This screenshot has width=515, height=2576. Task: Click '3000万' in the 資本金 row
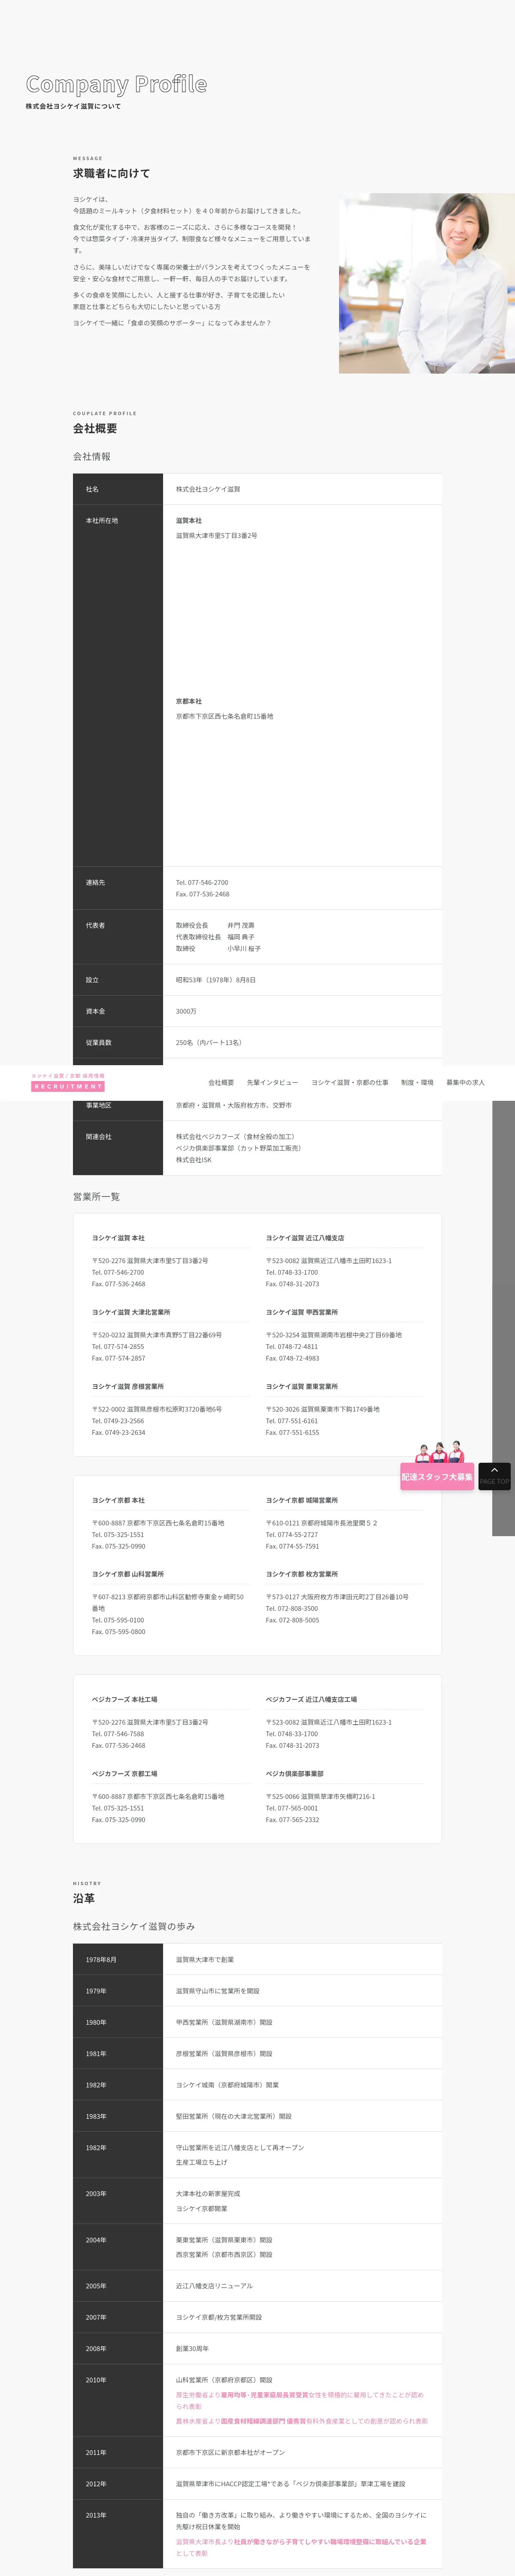coord(186,1011)
